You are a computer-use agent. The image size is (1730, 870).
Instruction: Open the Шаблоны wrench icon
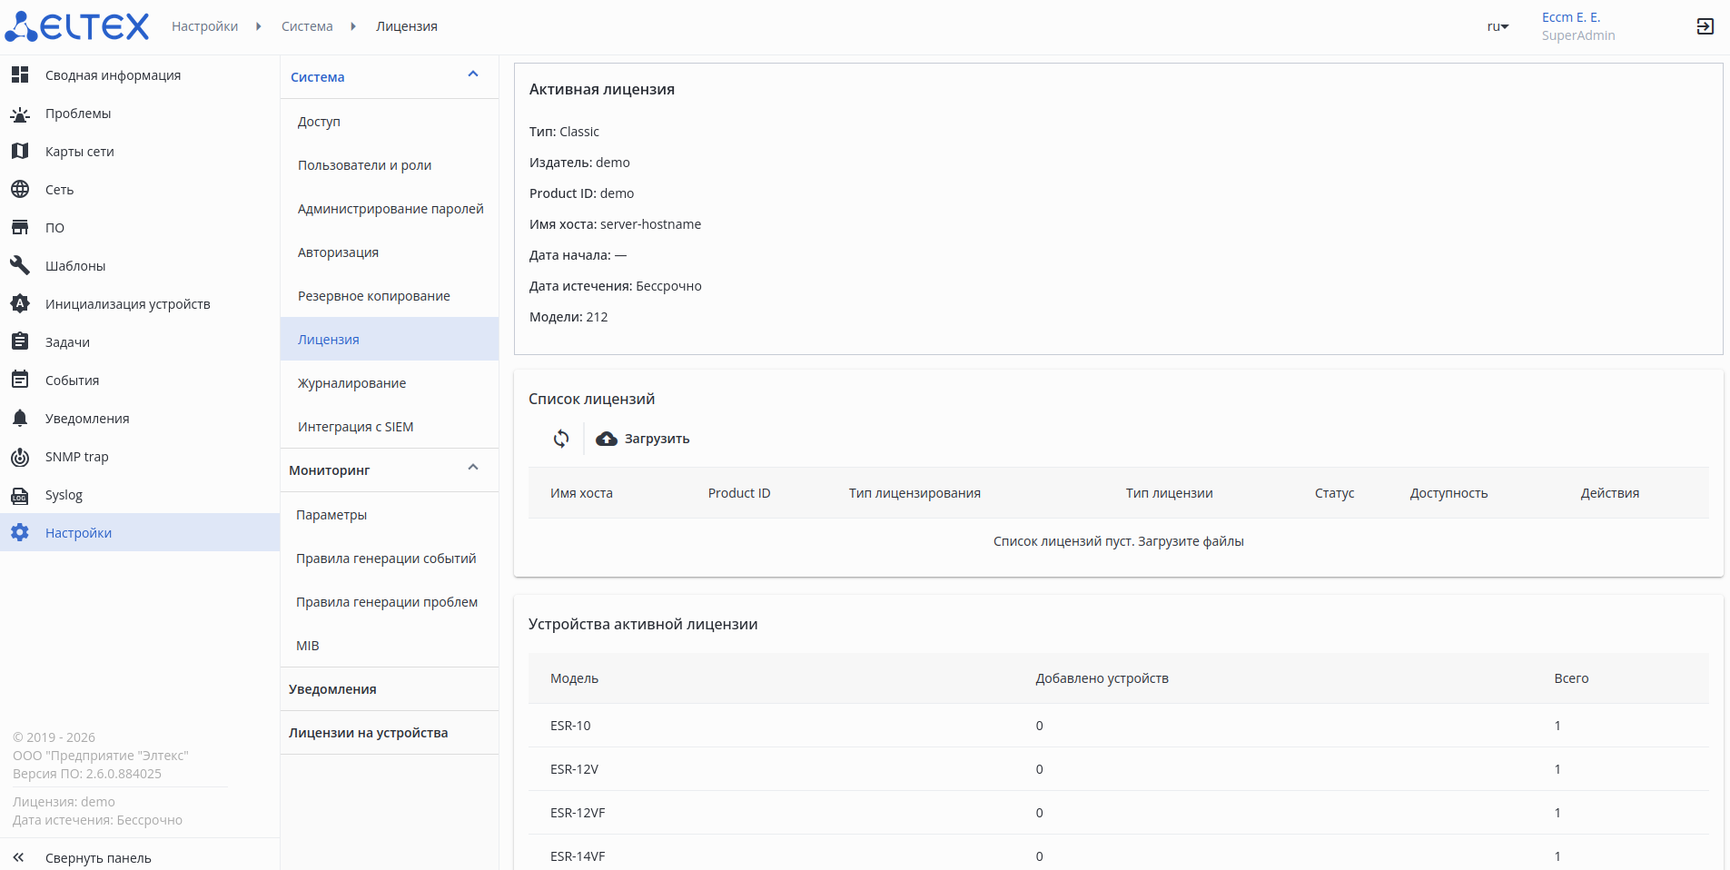pos(20,266)
